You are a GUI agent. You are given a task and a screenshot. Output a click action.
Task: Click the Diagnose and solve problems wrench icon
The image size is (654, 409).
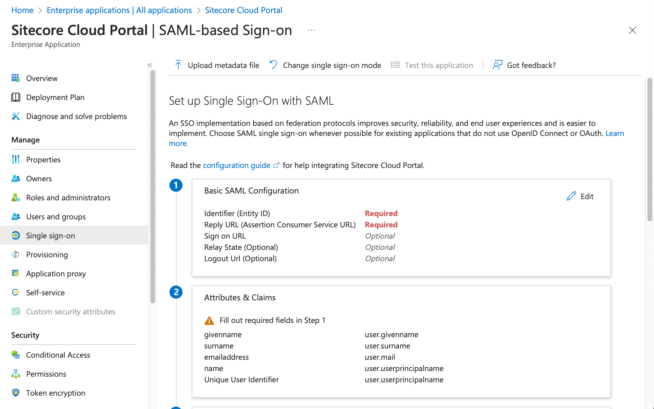tap(15, 116)
